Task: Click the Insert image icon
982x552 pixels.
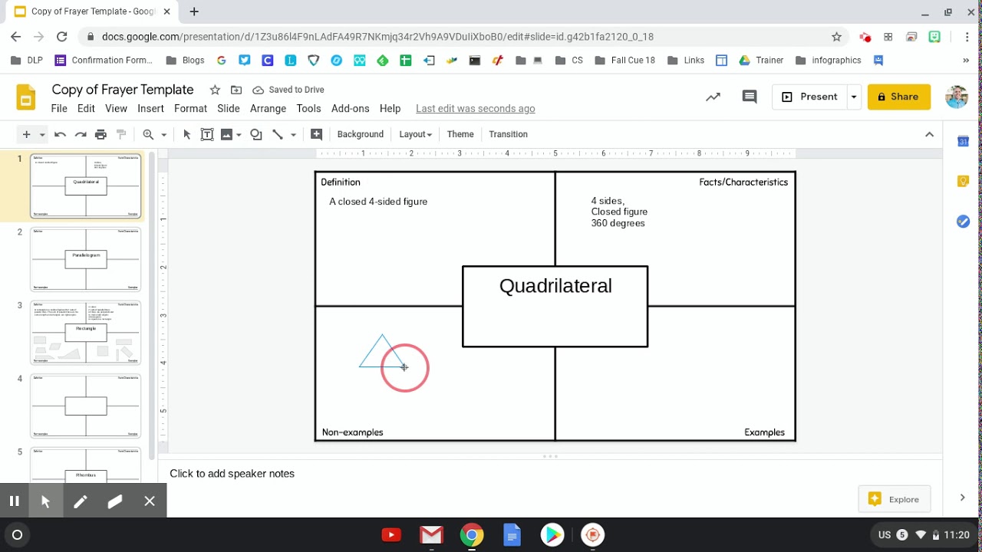Action: 226,134
